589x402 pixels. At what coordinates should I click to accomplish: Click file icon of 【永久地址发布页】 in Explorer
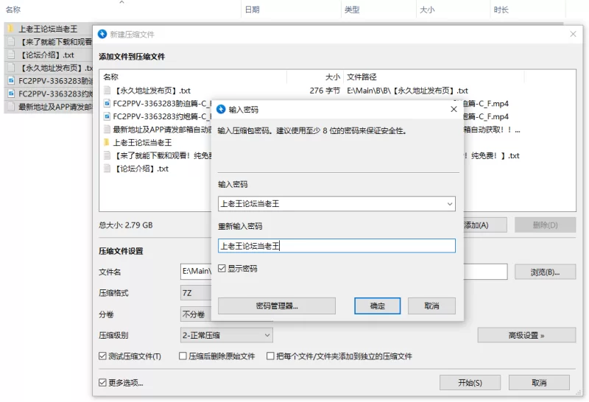[11, 68]
